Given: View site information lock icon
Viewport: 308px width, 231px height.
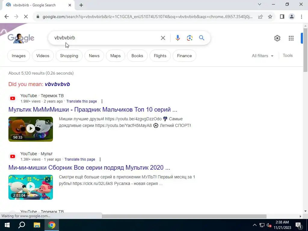Looking at the screenshot, I should (x=38, y=17).
